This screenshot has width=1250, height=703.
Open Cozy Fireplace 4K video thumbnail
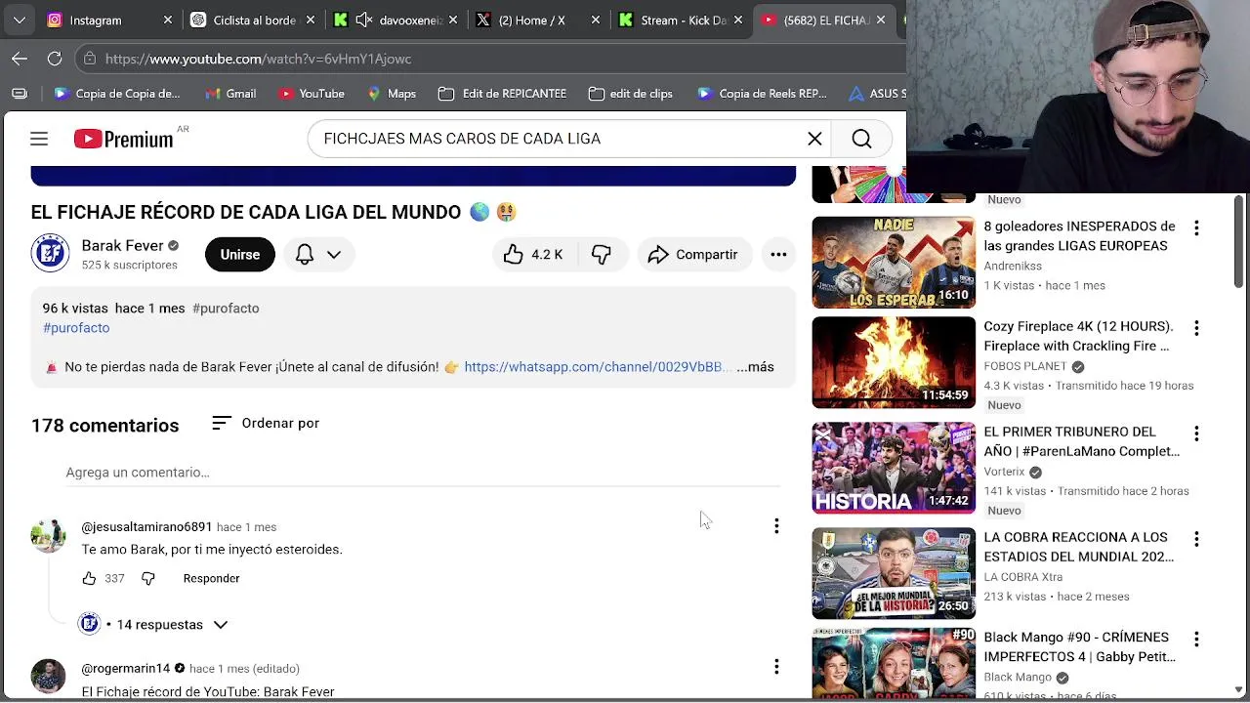(x=894, y=362)
